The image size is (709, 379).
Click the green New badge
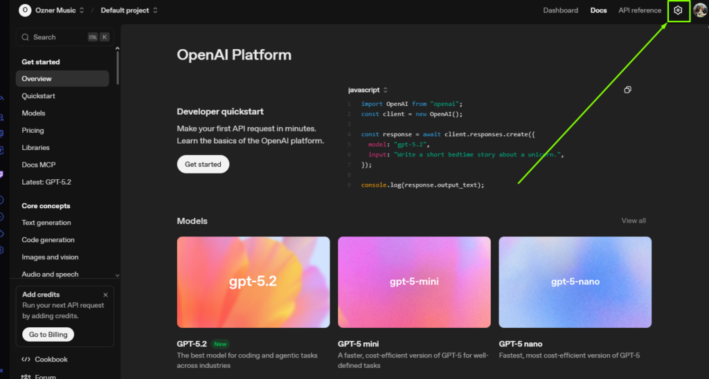220,344
